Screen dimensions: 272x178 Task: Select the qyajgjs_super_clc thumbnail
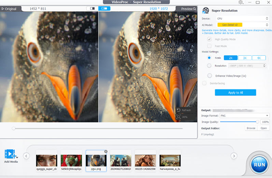coord(46,161)
